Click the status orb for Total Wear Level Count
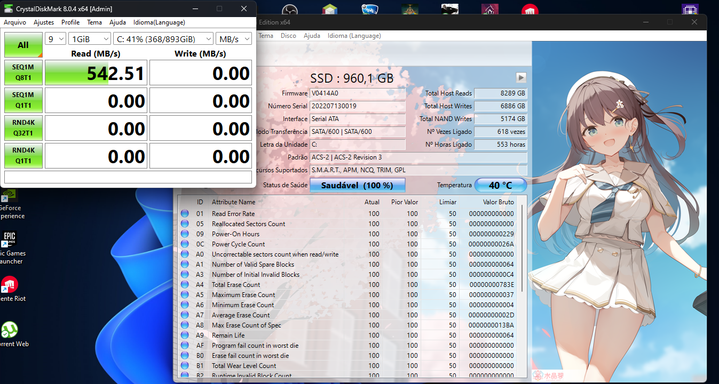 185,366
